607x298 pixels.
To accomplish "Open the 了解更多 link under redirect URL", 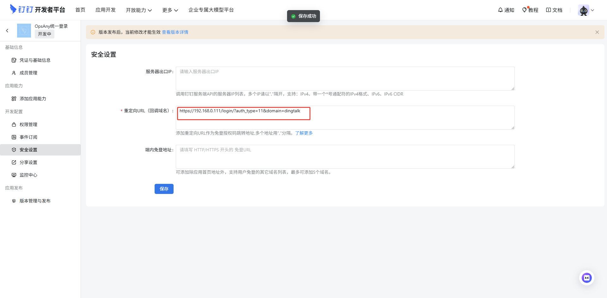I will click(304, 133).
